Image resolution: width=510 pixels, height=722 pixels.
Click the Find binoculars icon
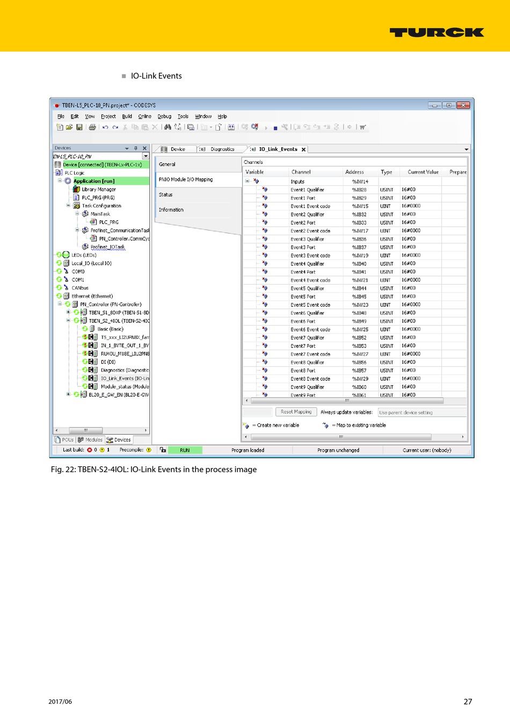point(168,127)
